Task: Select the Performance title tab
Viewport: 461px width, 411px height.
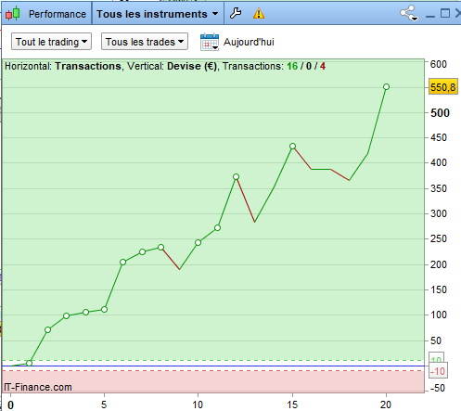Action: coord(58,14)
